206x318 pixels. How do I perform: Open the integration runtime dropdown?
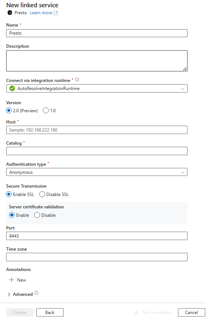[x=97, y=89]
